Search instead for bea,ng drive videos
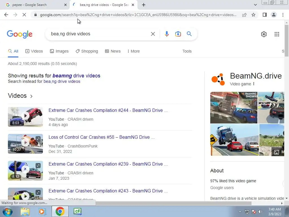This screenshot has height=217, width=289. [62, 82]
